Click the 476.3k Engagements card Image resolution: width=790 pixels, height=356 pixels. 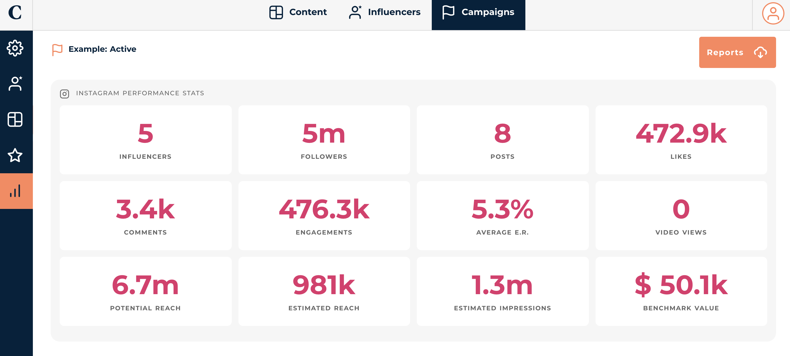324,216
